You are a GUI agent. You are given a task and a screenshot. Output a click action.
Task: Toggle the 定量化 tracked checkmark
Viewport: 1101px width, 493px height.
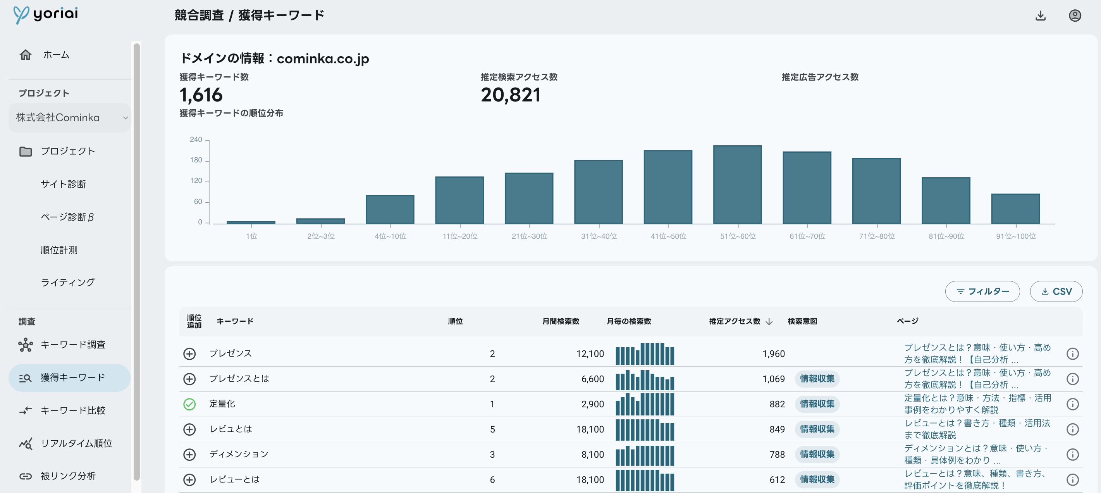[189, 404]
